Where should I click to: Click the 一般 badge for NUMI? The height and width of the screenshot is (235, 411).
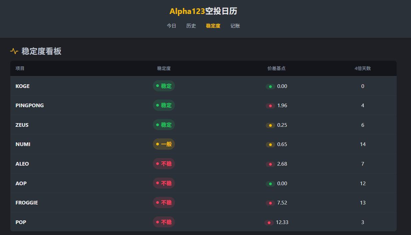pyautogui.click(x=164, y=144)
